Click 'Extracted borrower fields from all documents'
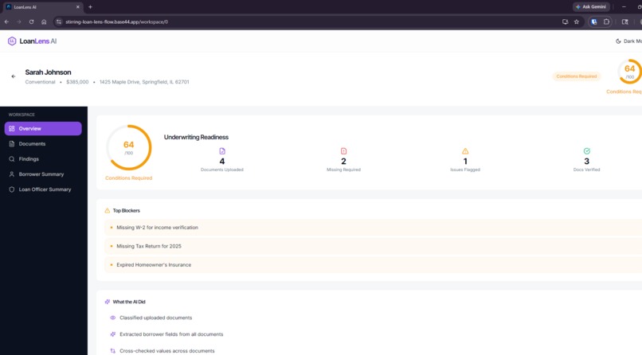 [171, 334]
